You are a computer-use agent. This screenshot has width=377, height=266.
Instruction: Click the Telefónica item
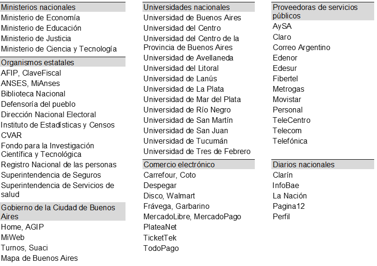point(290,141)
